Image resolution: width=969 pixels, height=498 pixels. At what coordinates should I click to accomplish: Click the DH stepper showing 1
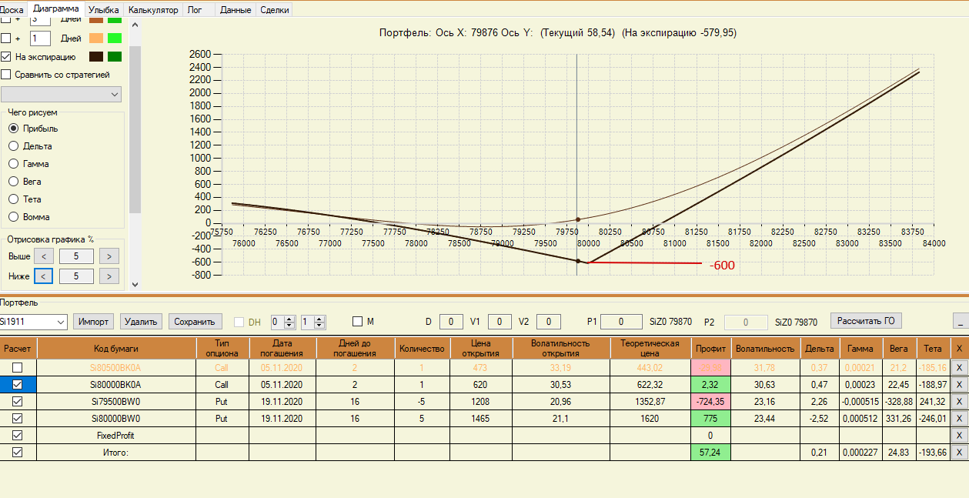(313, 322)
